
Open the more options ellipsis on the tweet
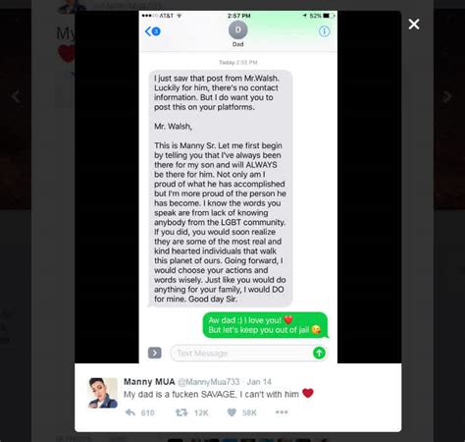click(282, 412)
